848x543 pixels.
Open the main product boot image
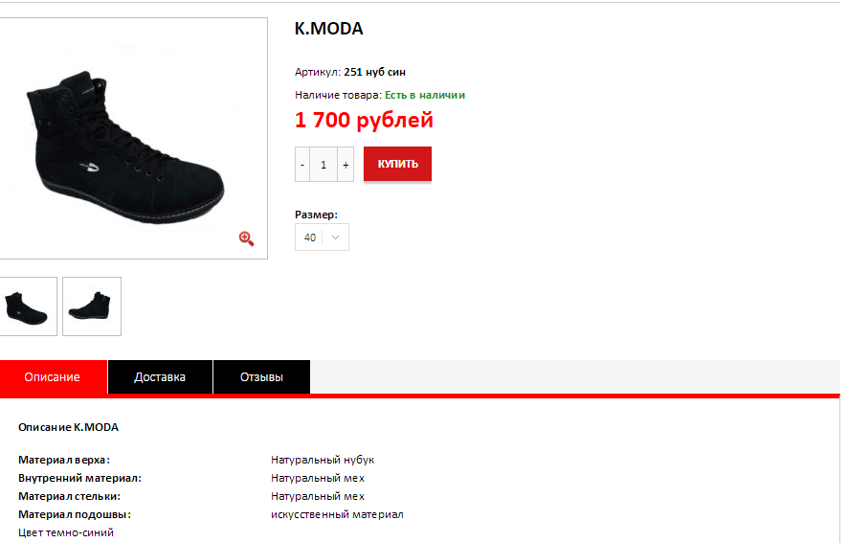click(x=133, y=138)
